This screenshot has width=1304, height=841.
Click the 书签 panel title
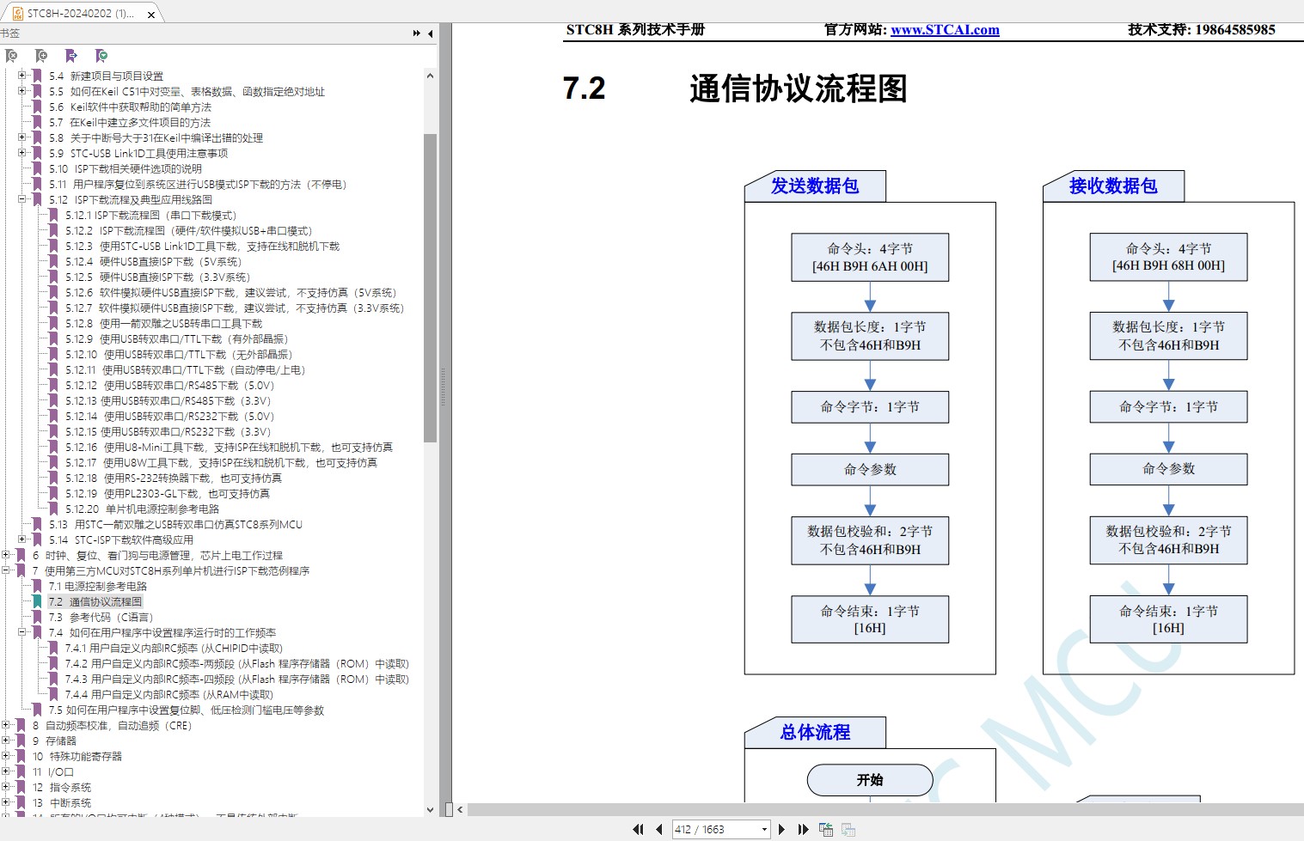click(x=10, y=34)
